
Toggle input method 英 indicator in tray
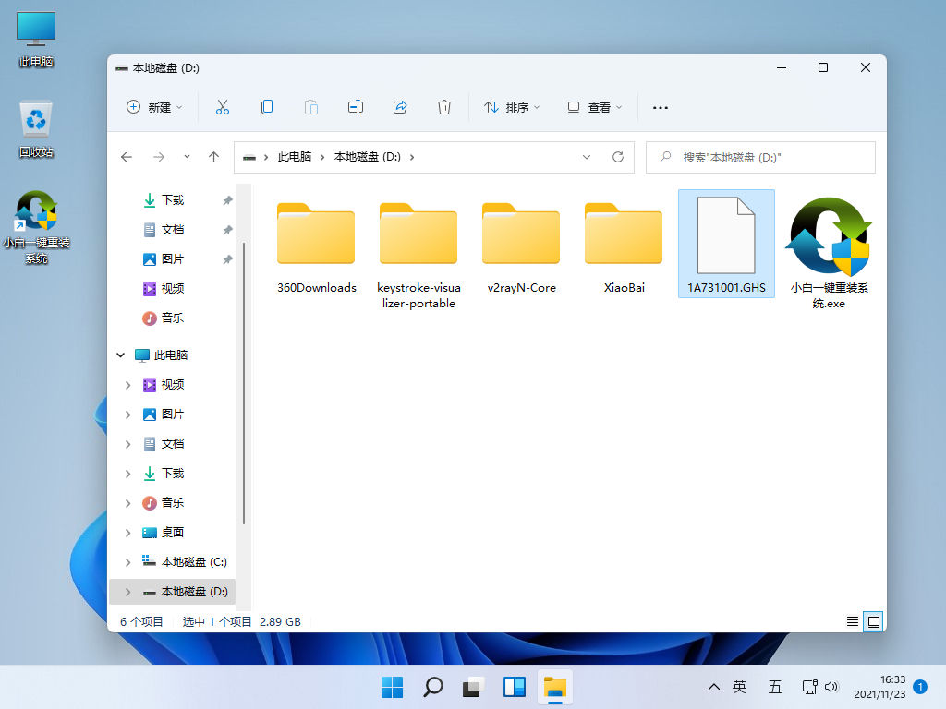click(739, 686)
